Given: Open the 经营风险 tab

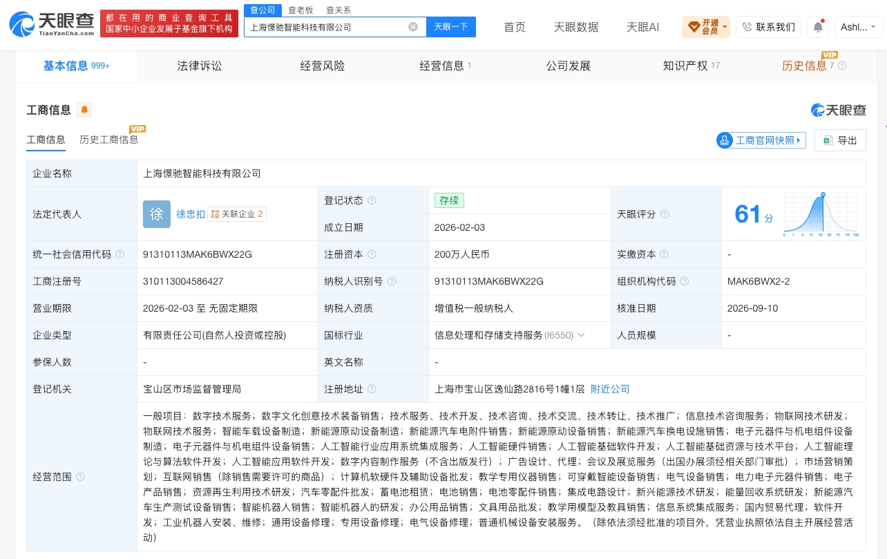Looking at the screenshot, I should [323, 66].
